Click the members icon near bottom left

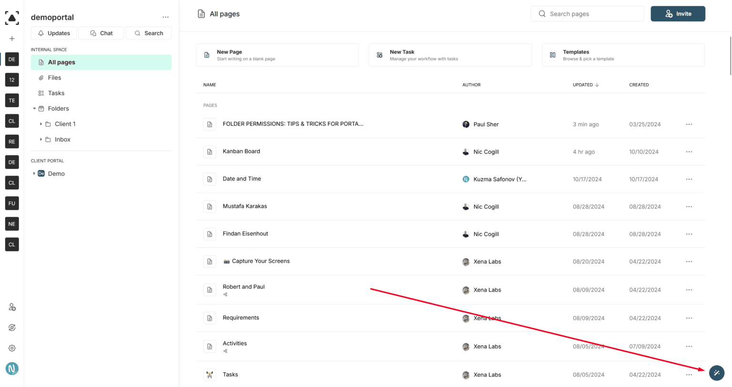(11, 307)
